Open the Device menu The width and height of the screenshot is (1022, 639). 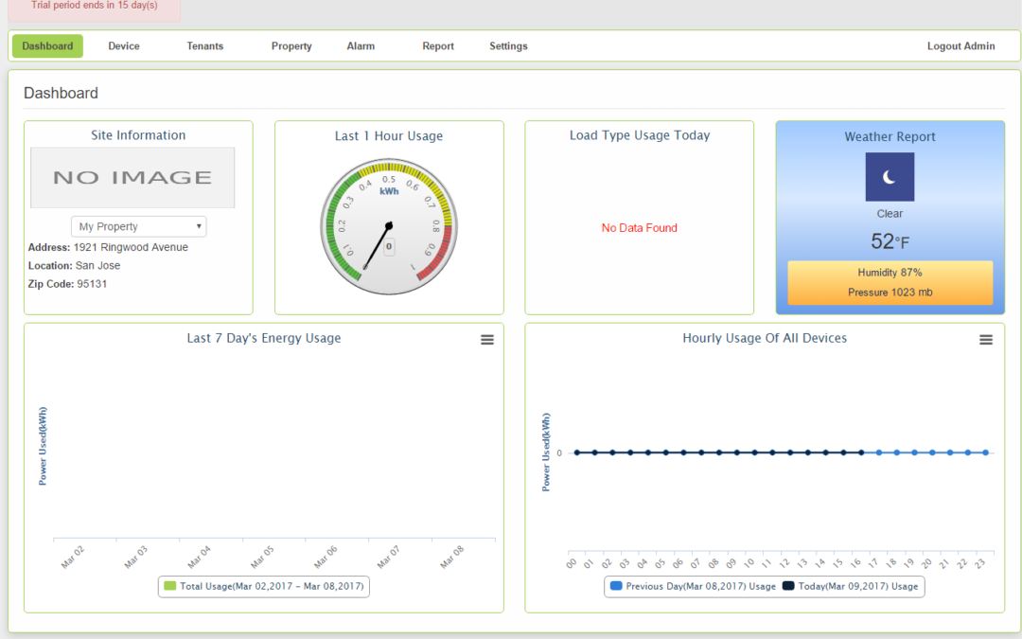coord(123,46)
